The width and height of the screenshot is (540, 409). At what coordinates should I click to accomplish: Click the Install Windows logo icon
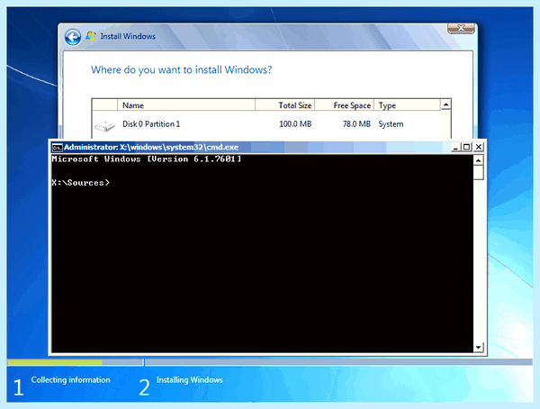tap(91, 36)
